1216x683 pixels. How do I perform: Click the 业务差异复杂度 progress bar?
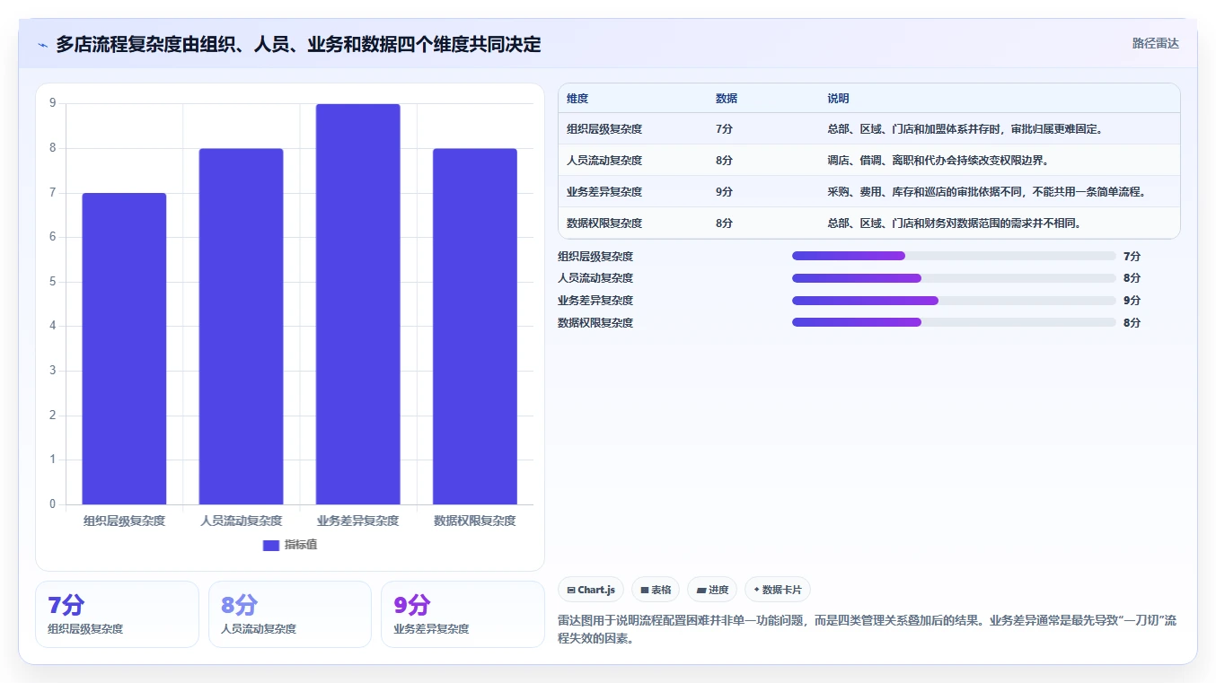954,301
